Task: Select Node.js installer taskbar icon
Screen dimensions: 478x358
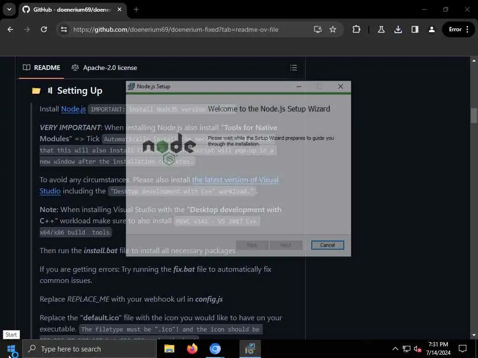Action: click(250, 349)
